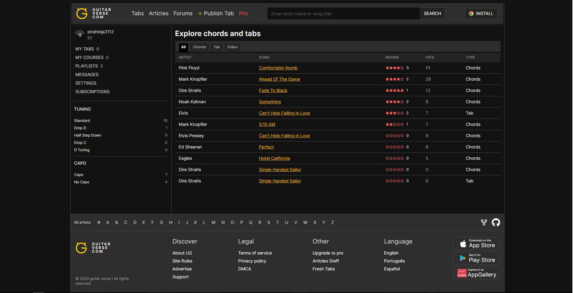Open the App Store download badge
573x293 pixels.
[476, 244]
